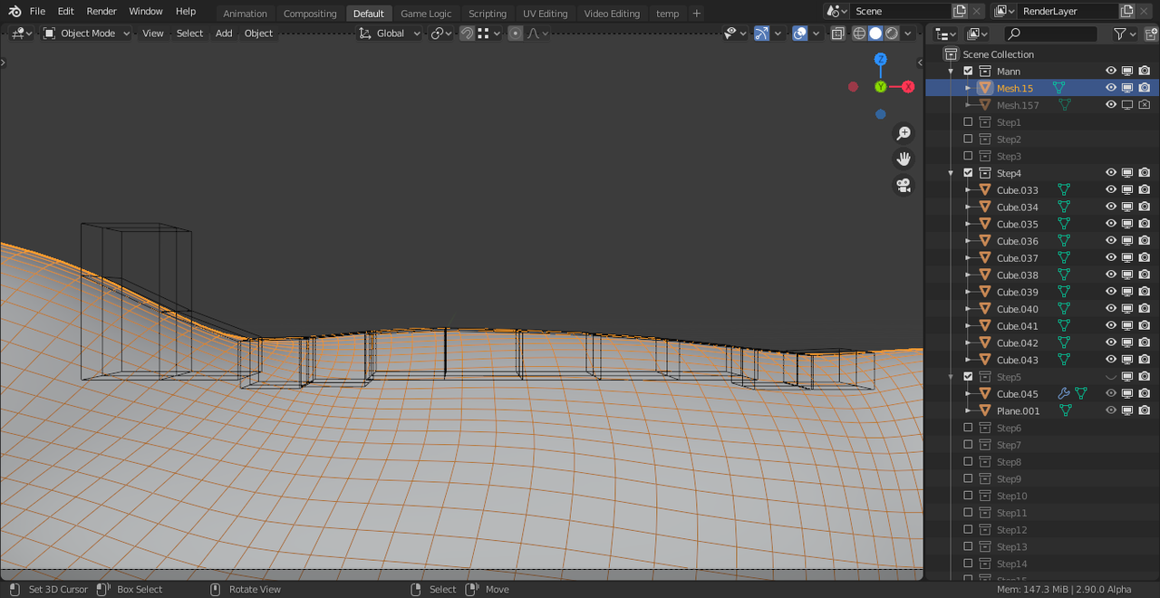This screenshot has width=1160, height=598.
Task: Expand the Mesh.15 object children
Action: tap(968, 88)
